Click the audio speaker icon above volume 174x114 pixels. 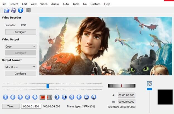[149, 84]
